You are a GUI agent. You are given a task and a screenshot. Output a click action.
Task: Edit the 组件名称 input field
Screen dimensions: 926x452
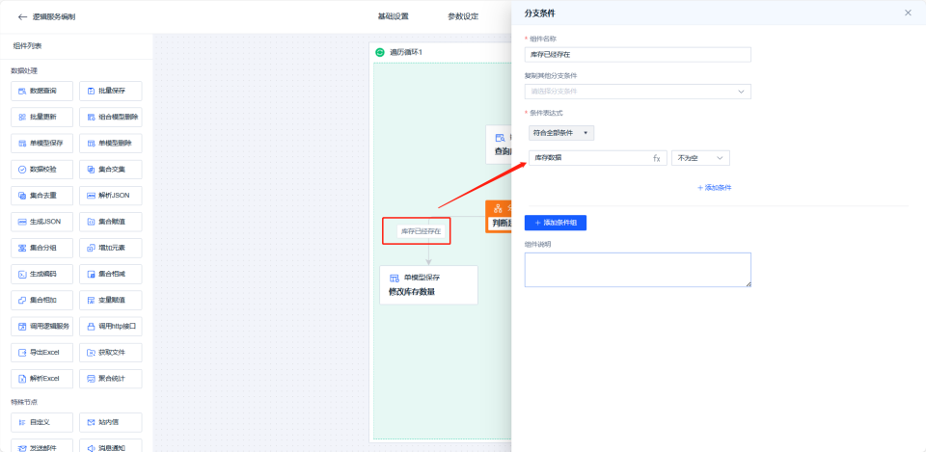[x=638, y=55]
